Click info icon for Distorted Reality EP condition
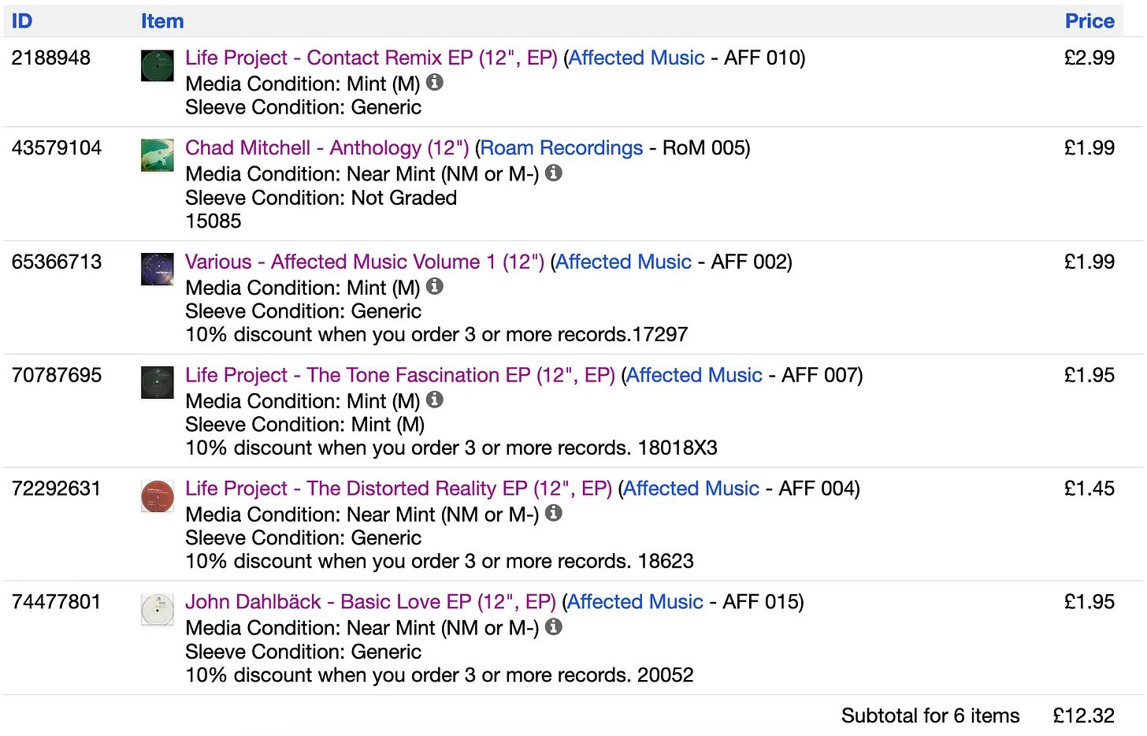Image resolution: width=1147 pixels, height=736 pixels. pyautogui.click(x=554, y=513)
